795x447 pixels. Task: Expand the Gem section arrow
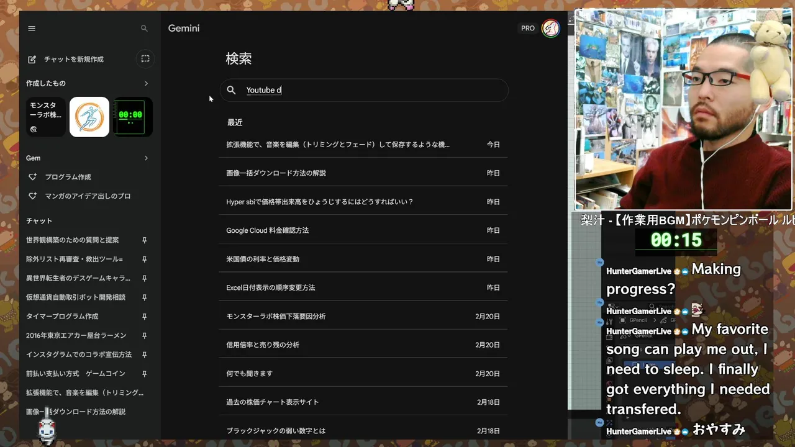pos(146,158)
